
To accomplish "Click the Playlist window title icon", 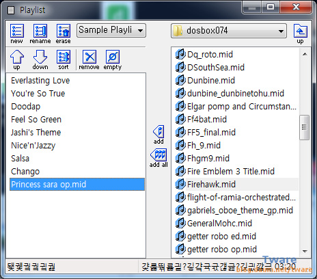I will (10, 10).
